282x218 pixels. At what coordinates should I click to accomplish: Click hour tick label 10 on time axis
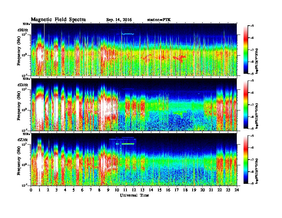[117, 190]
